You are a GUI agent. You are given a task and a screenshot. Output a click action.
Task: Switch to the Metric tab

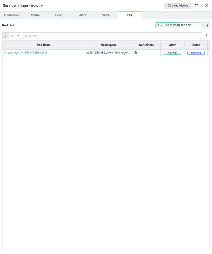(x=35, y=15)
